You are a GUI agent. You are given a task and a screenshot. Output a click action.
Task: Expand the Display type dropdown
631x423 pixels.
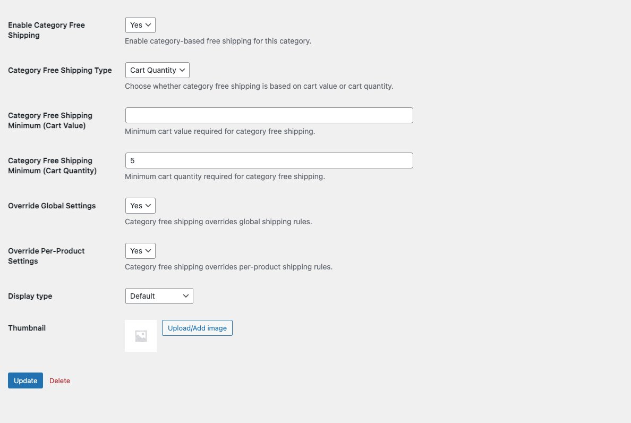[159, 296]
